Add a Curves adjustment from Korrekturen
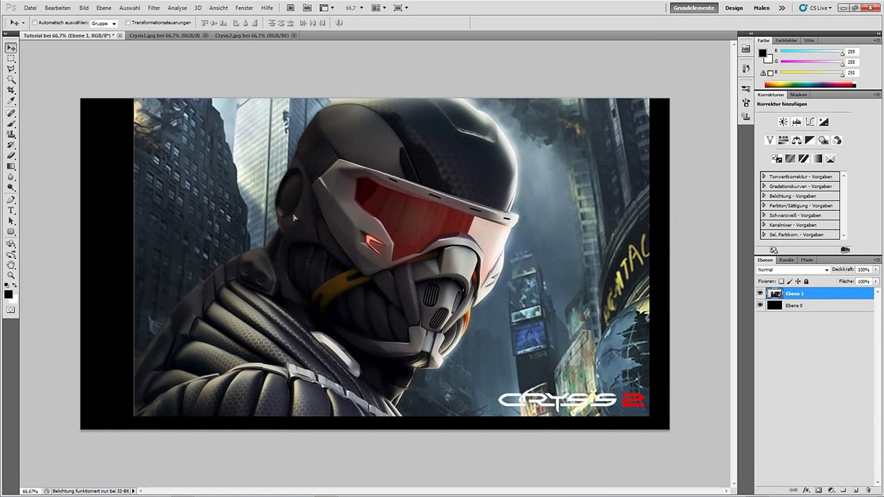This screenshot has height=497, width=884. click(810, 122)
